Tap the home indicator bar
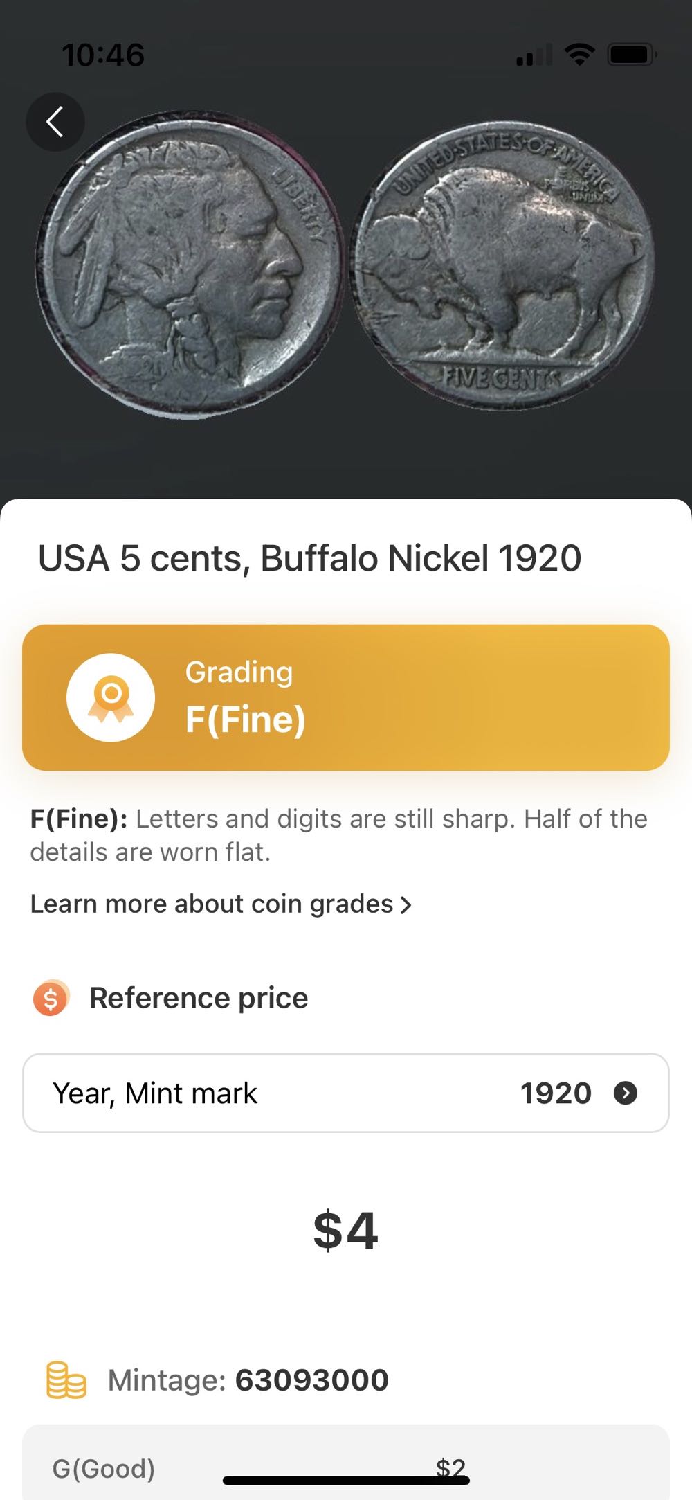Image resolution: width=692 pixels, height=1500 pixels. point(346,1481)
